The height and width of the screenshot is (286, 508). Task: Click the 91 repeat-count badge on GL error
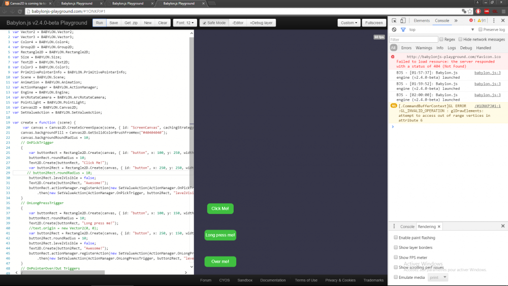[x=393, y=106]
